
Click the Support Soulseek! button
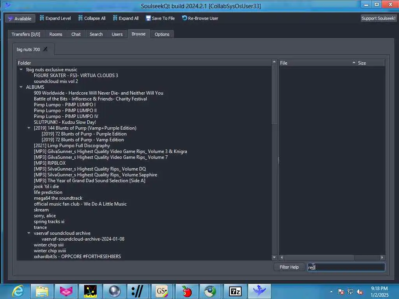(378, 18)
